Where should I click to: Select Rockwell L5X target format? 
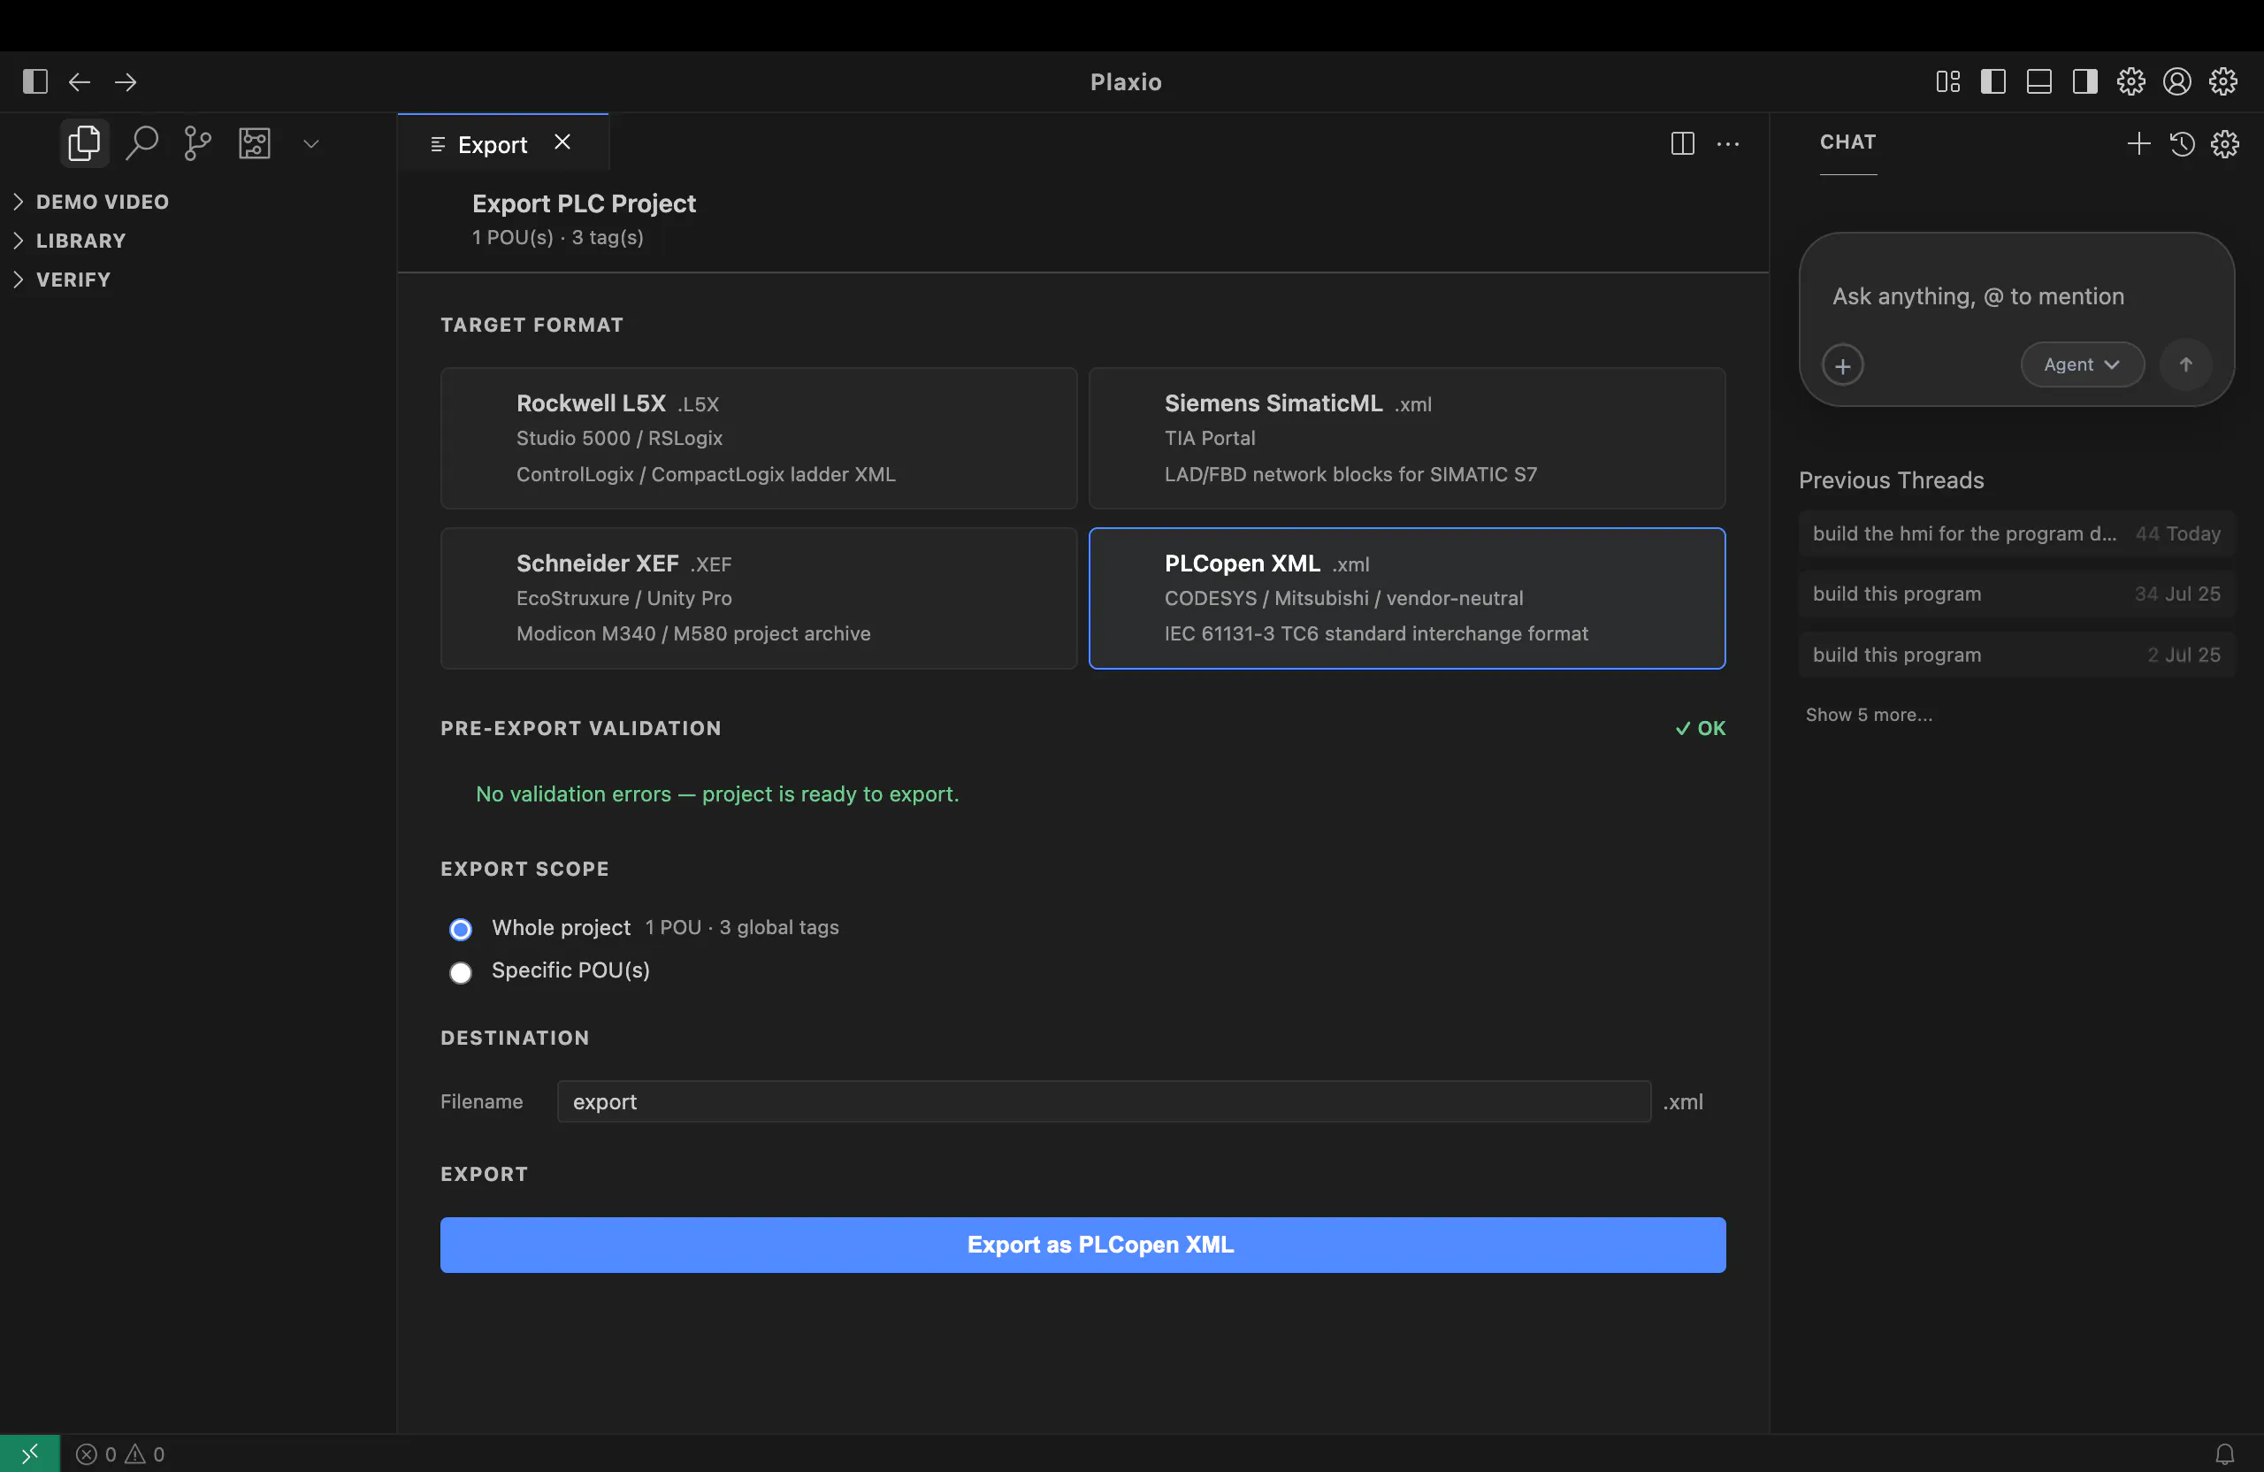tap(758, 438)
